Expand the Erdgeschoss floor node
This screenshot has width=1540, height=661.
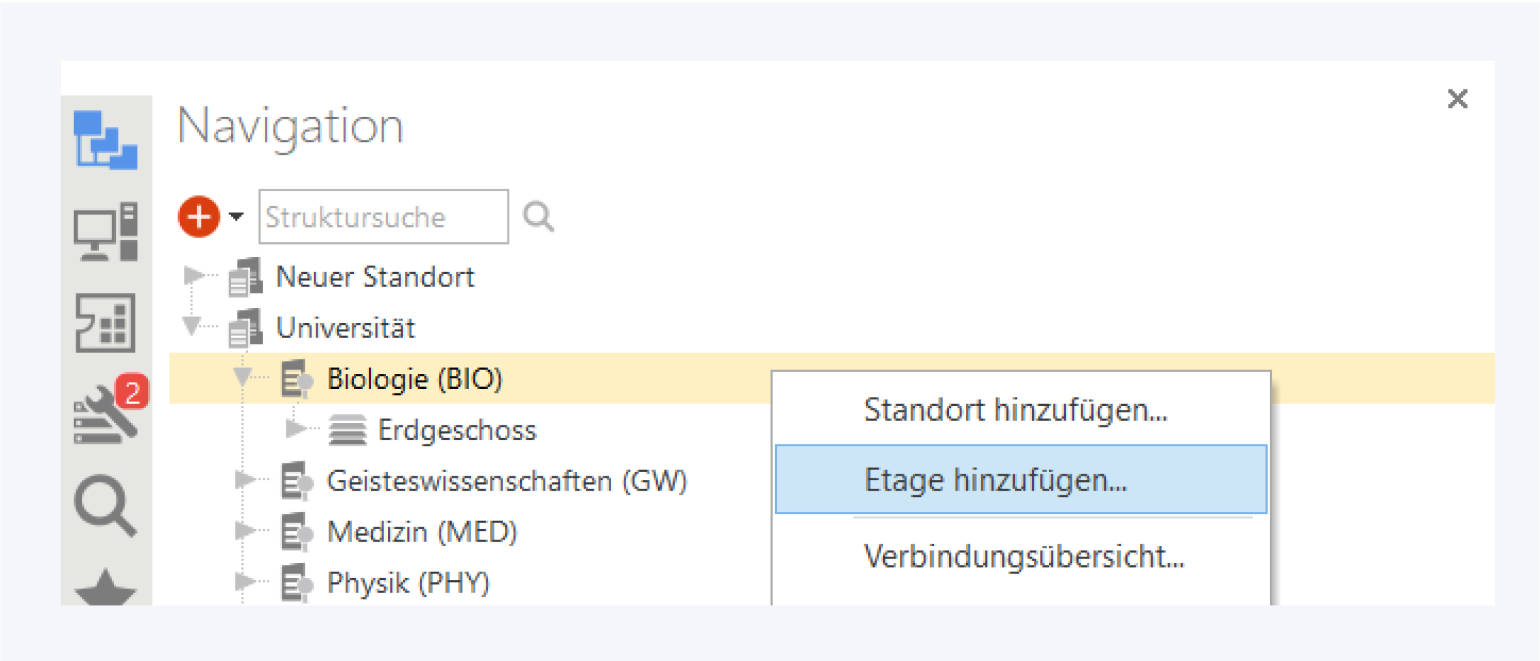pos(295,429)
